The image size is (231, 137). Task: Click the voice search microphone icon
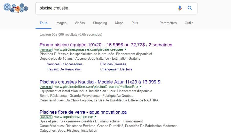(x=180, y=8)
